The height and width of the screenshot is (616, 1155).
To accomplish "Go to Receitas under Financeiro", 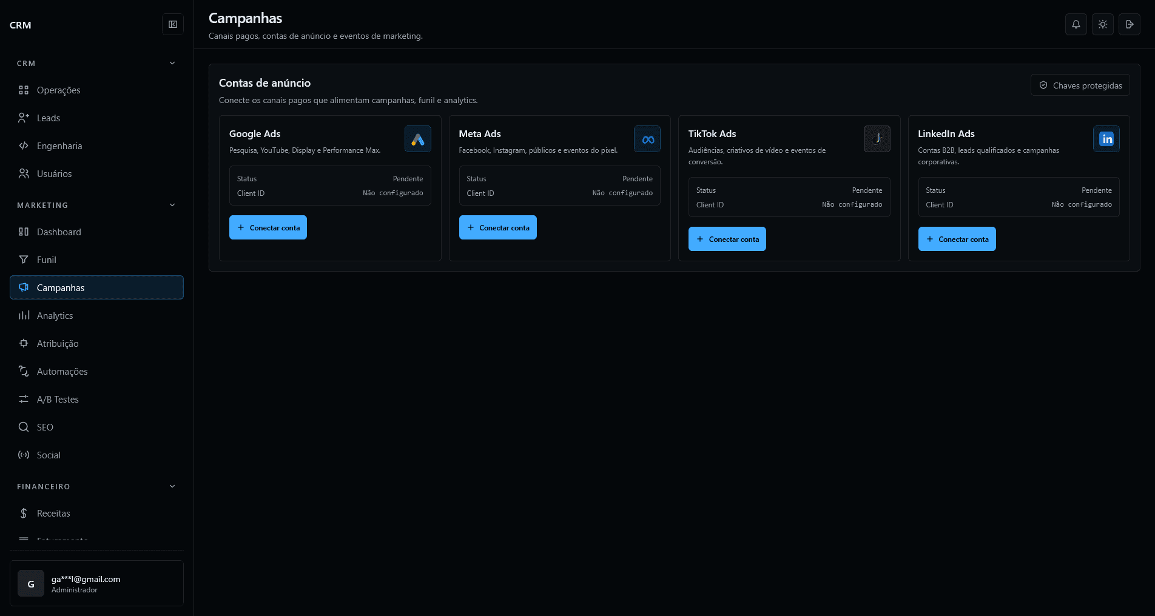I will pyautogui.click(x=96, y=513).
